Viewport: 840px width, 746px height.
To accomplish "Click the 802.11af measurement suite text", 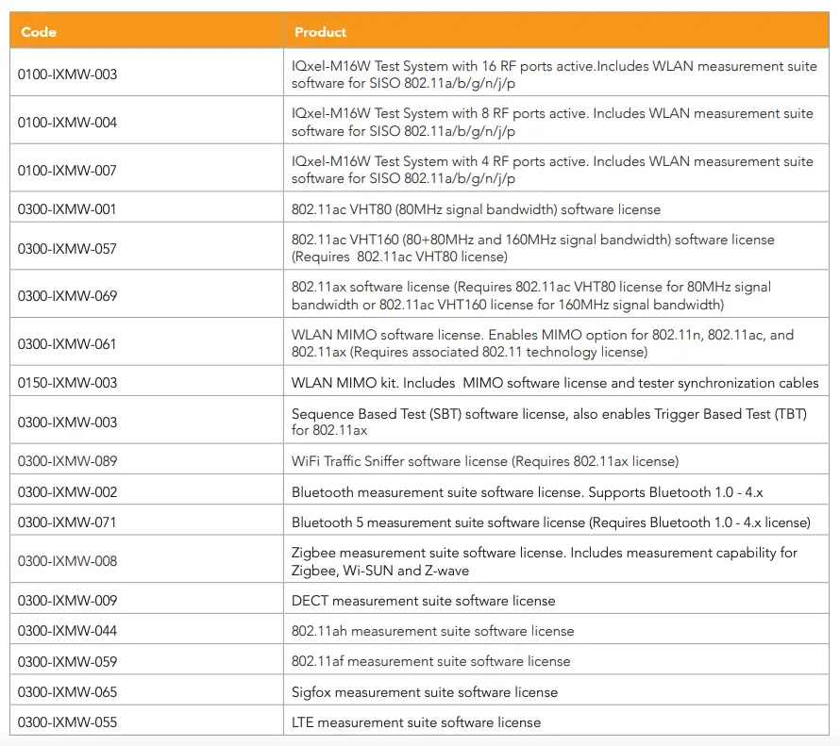I will (x=431, y=661).
